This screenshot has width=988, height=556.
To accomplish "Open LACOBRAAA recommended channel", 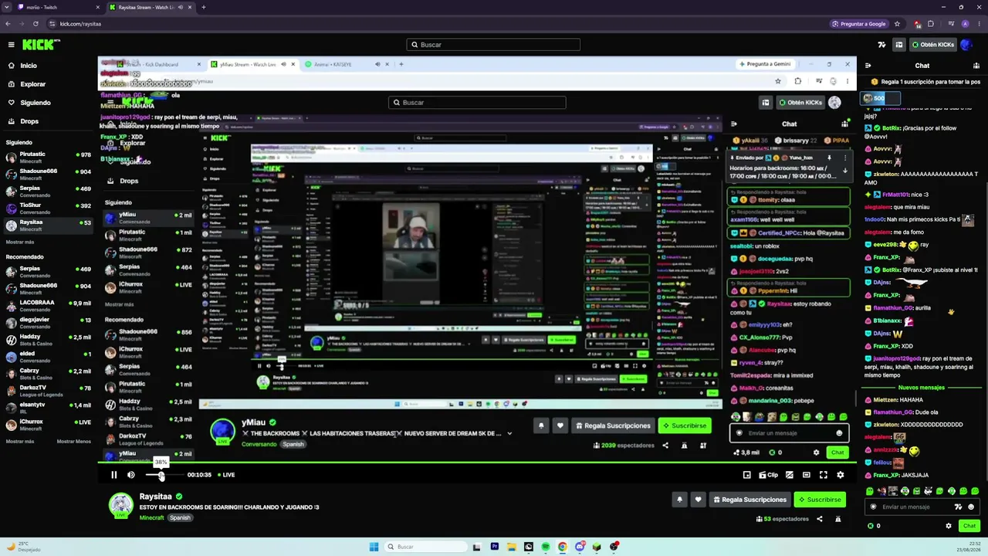I will click(49, 306).
